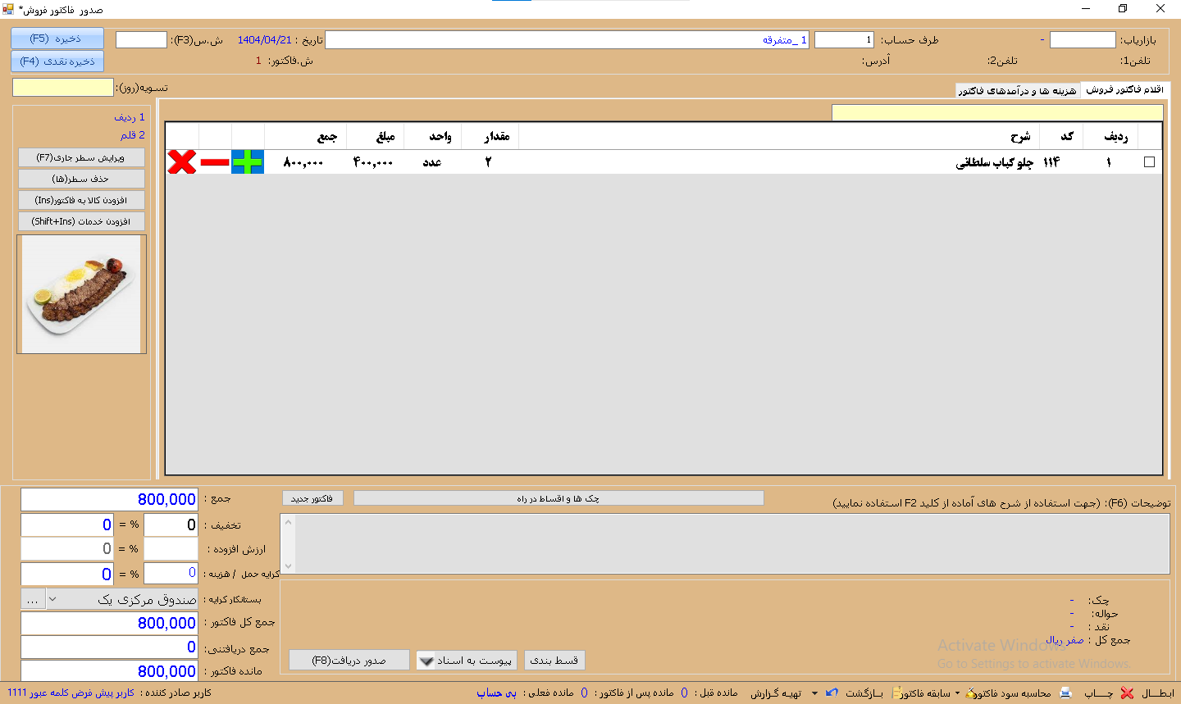This screenshot has width=1181, height=704.
Task: Click the printer icon for چاپ
Action: tap(1065, 693)
